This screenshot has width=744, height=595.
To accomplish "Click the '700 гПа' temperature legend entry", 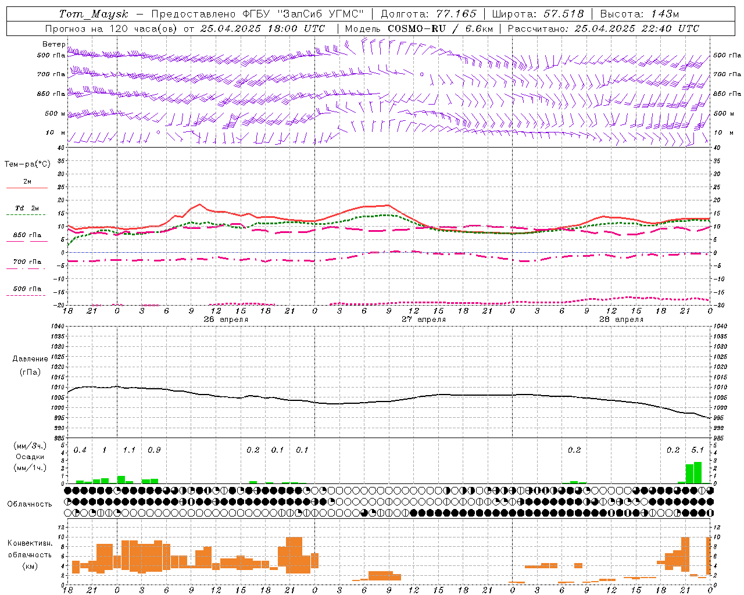I will (x=27, y=262).
